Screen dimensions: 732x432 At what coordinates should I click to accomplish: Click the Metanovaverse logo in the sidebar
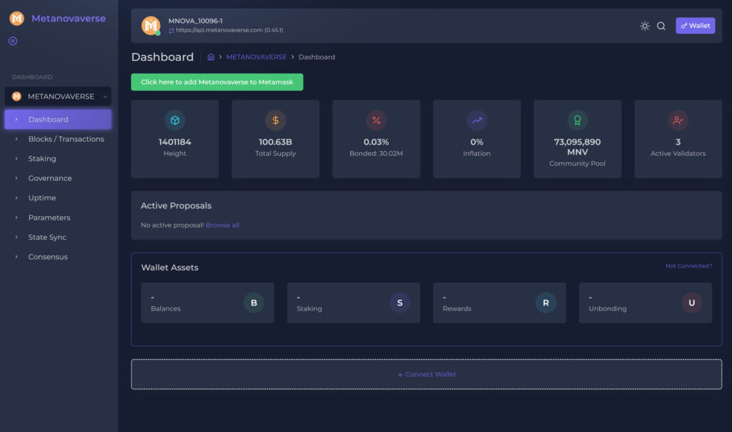click(x=17, y=19)
